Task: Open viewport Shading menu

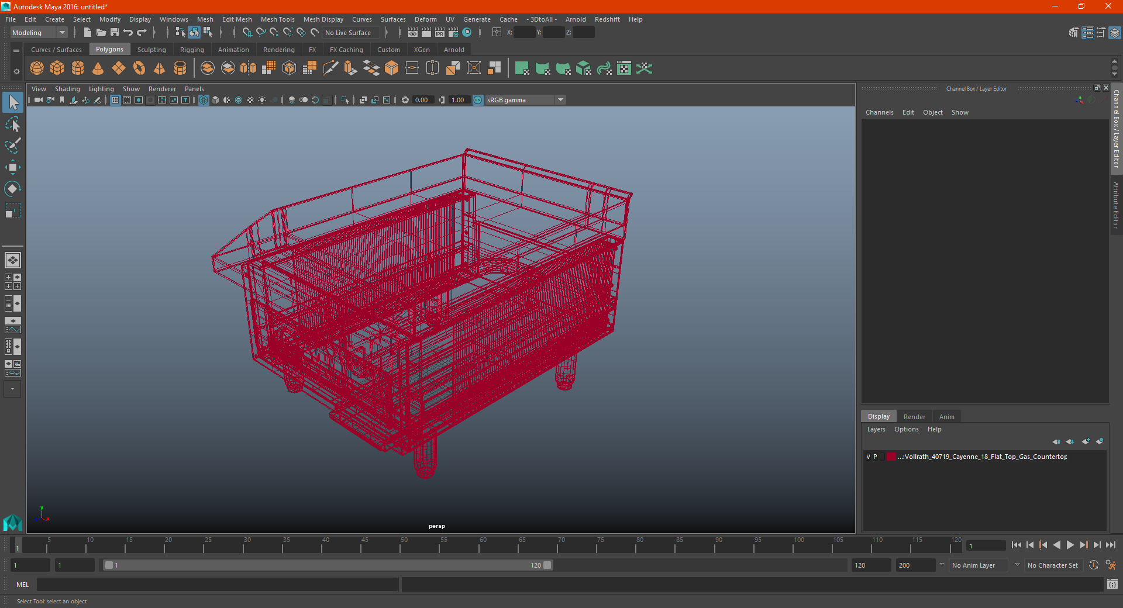Action: pos(67,89)
